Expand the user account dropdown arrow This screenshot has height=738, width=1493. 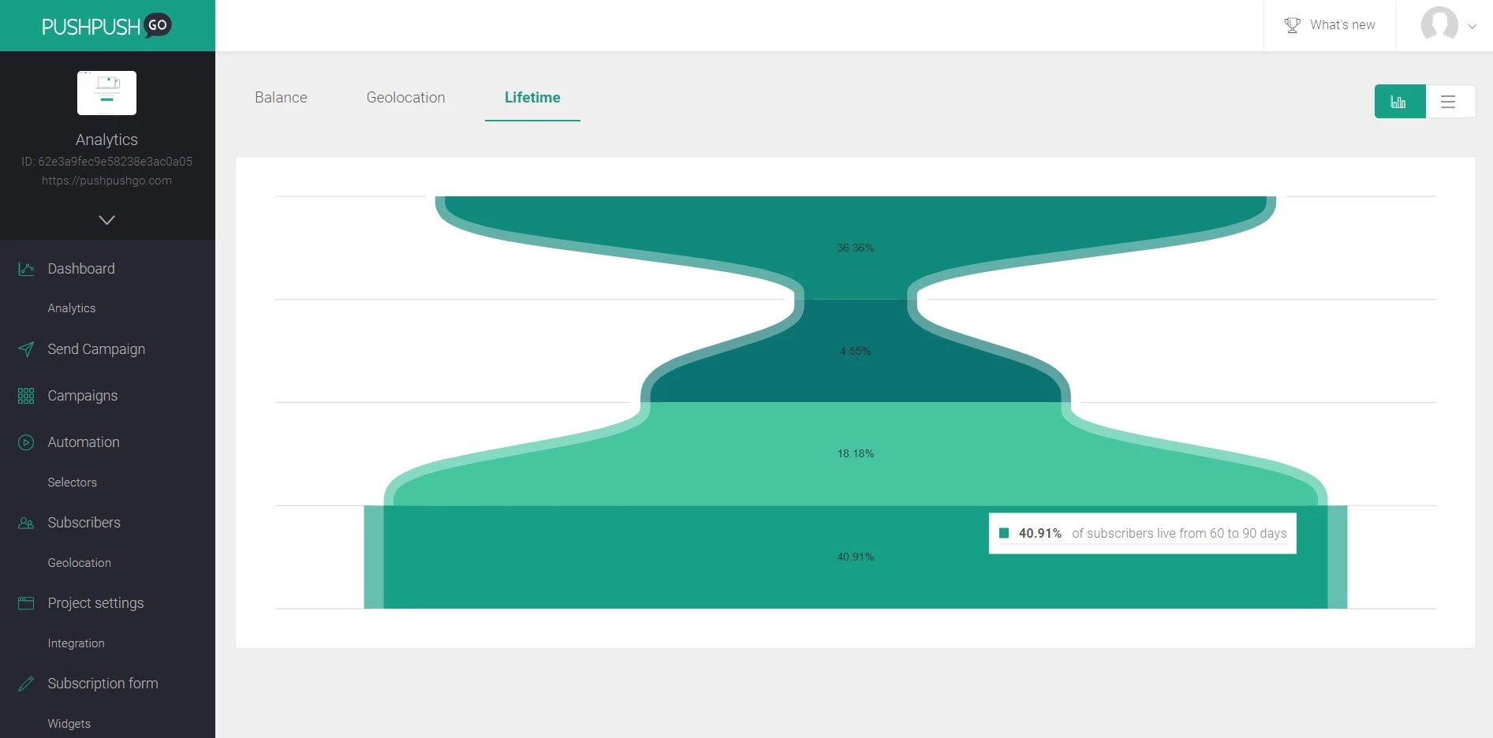point(1472,26)
